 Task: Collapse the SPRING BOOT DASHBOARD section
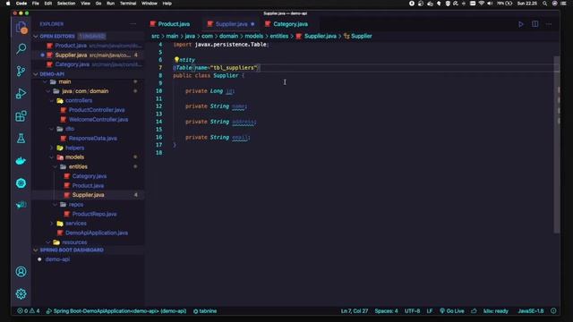click(x=36, y=250)
